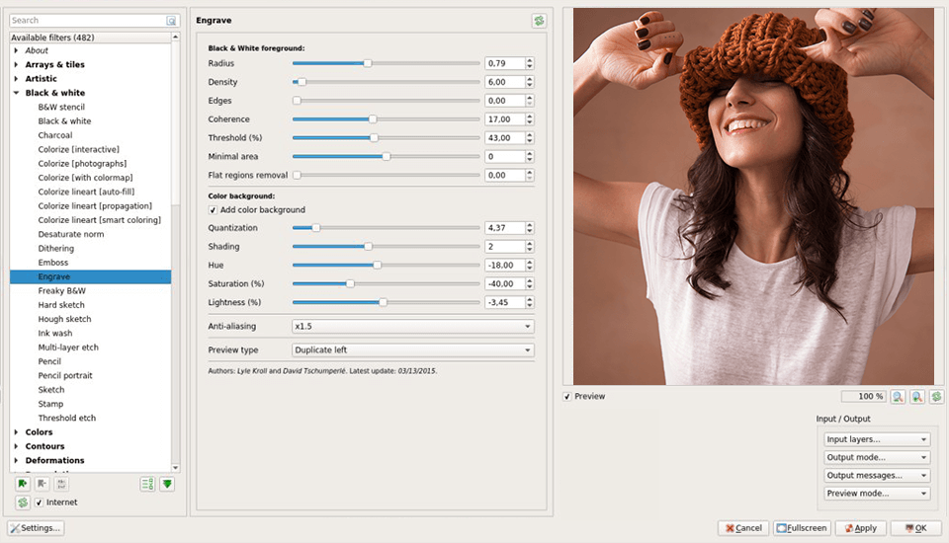This screenshot has height=543, width=949.
Task: Expand the Artistic category
Action: pyautogui.click(x=17, y=79)
